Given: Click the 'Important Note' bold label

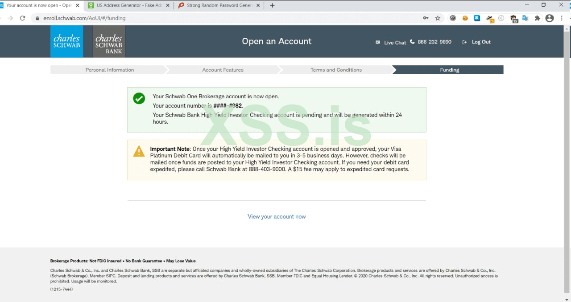Looking at the screenshot, I should (x=170, y=149).
